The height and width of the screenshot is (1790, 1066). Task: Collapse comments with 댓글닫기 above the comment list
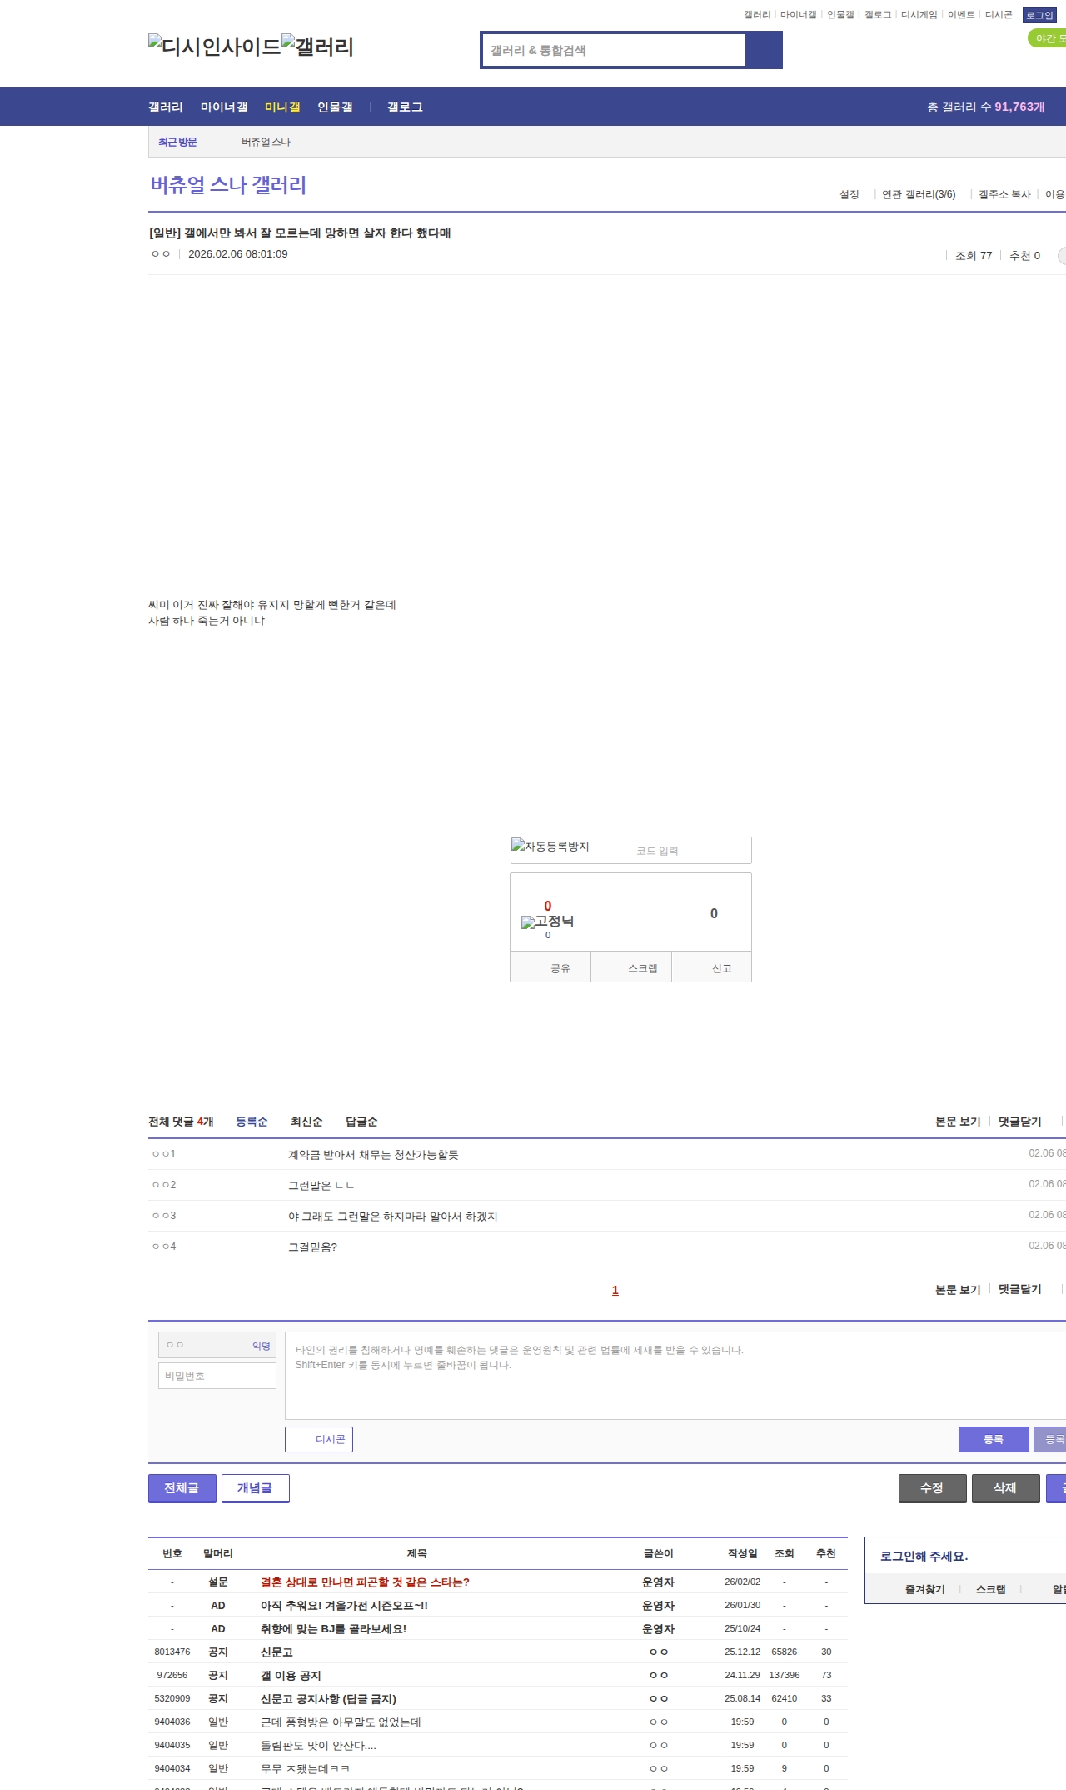(x=1019, y=1122)
